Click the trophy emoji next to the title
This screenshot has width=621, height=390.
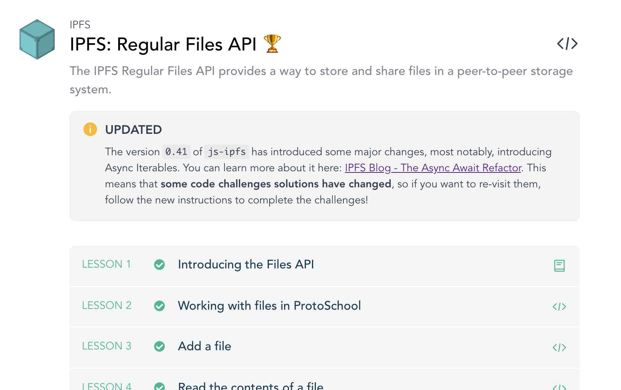[x=272, y=44]
